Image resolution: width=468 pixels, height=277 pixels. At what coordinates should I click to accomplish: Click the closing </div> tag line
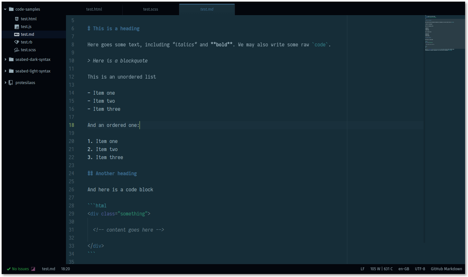96,246
